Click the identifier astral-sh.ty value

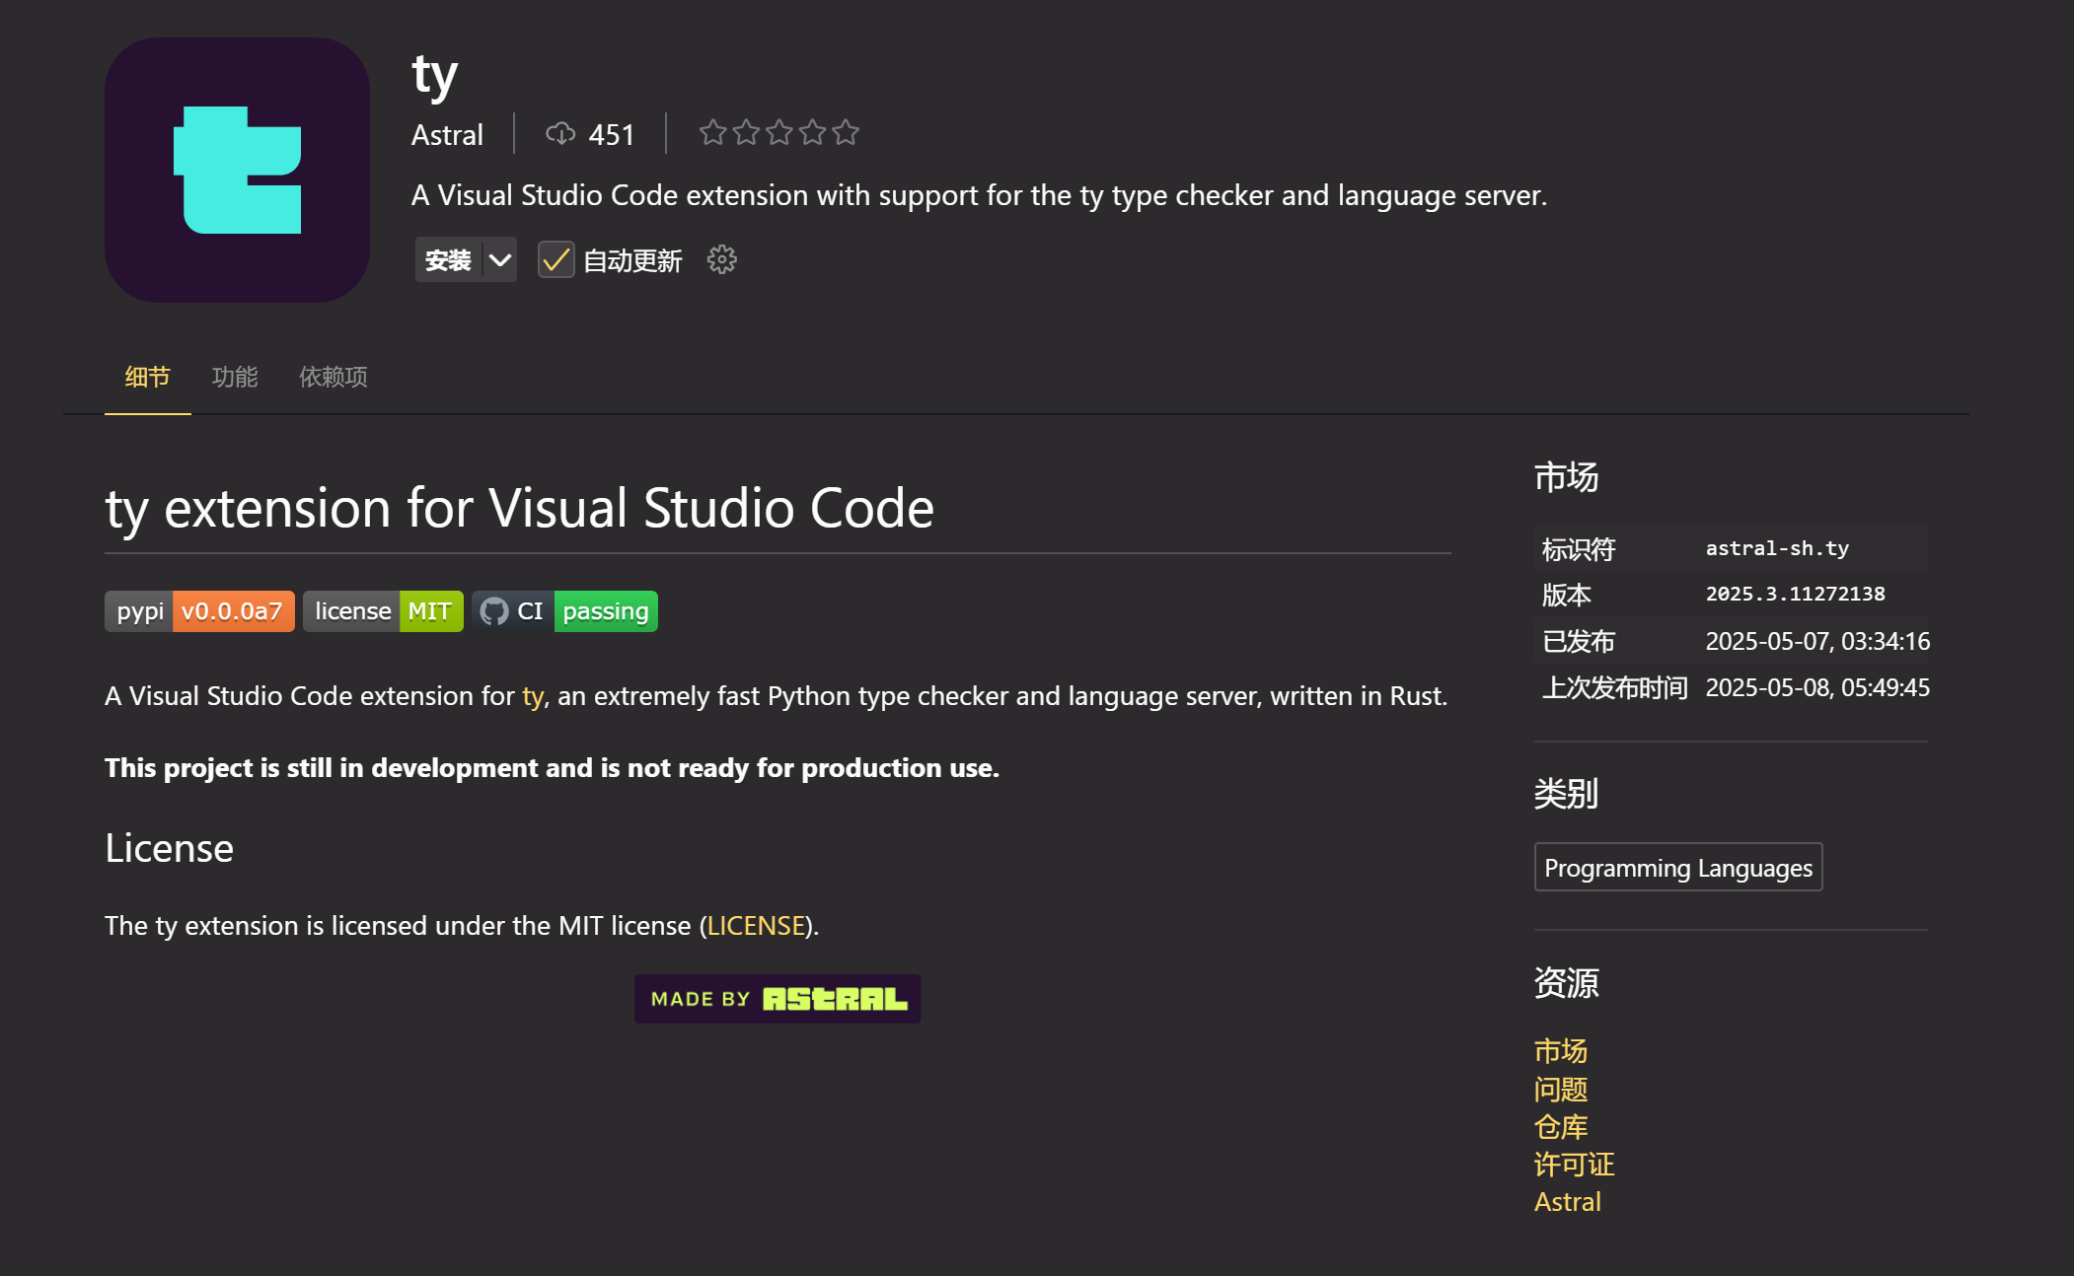pyautogui.click(x=1777, y=548)
